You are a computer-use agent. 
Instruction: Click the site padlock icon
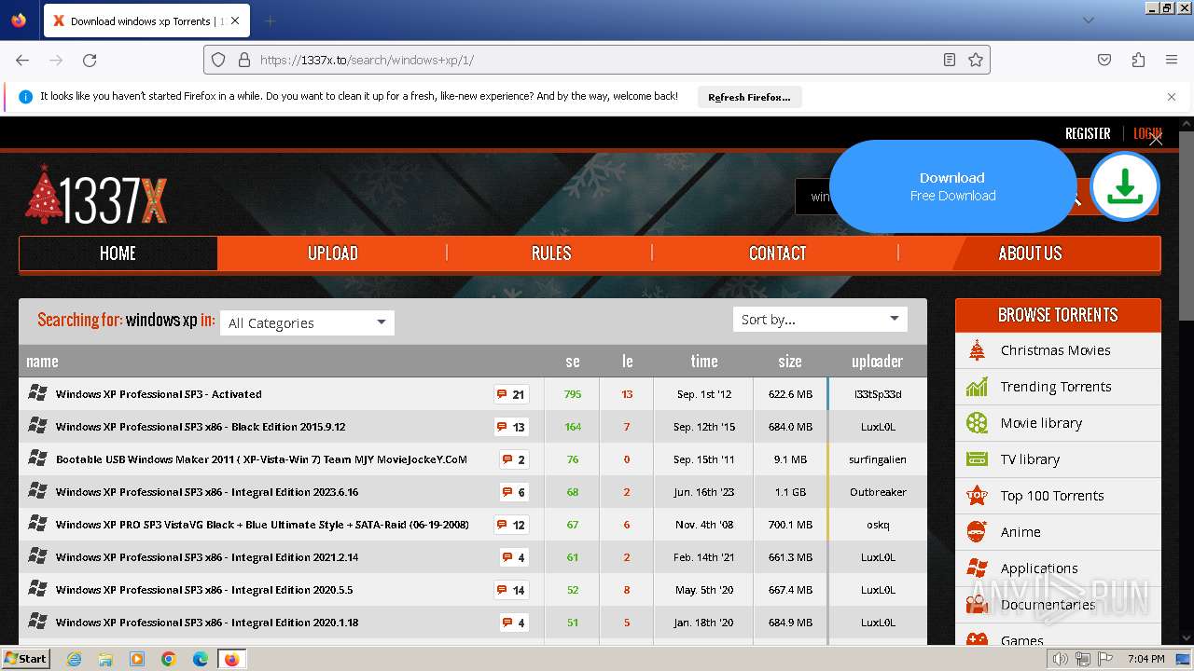pos(244,60)
